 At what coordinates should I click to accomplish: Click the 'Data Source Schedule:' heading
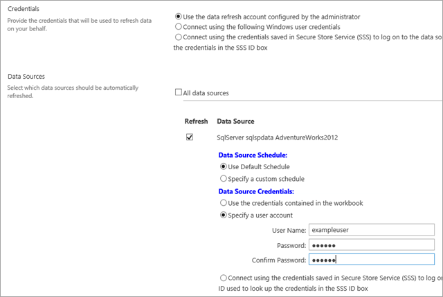click(253, 155)
